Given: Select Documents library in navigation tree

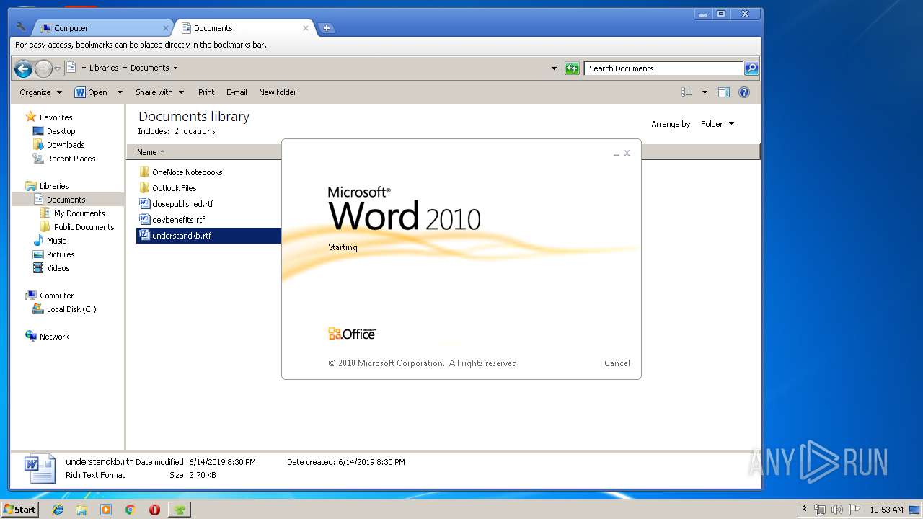Looking at the screenshot, I should pyautogui.click(x=66, y=200).
